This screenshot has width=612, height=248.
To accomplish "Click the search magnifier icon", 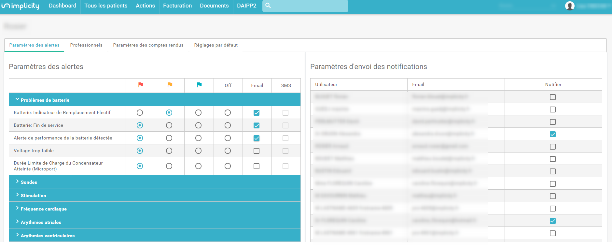I will pyautogui.click(x=268, y=6).
